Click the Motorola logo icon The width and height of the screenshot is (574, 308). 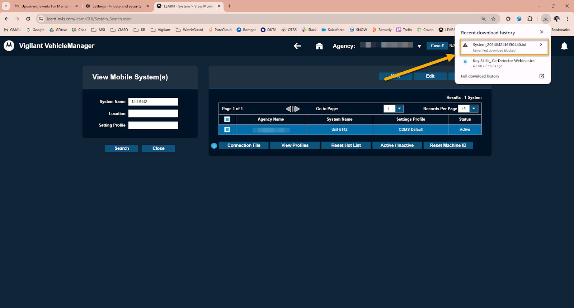9,45
